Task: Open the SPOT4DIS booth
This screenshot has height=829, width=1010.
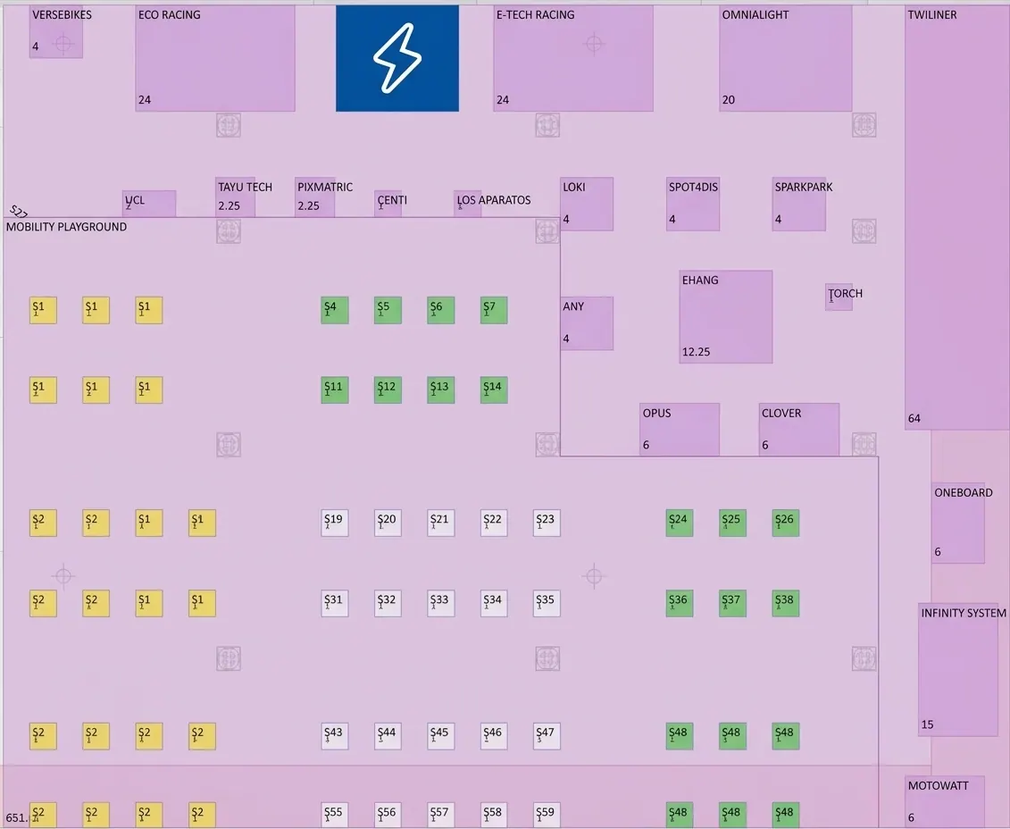Action: coord(693,204)
